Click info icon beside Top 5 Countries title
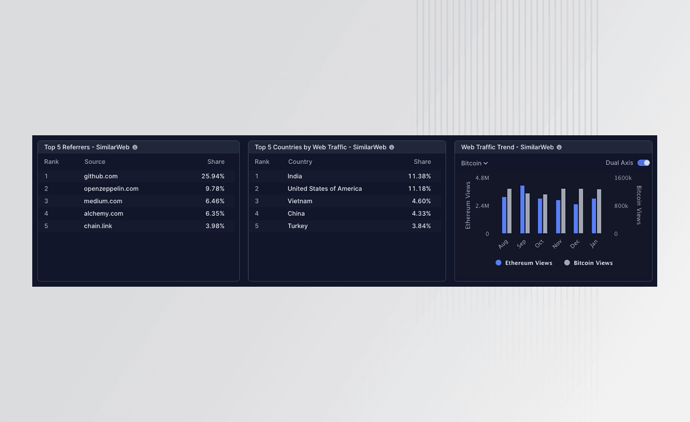 (x=392, y=147)
